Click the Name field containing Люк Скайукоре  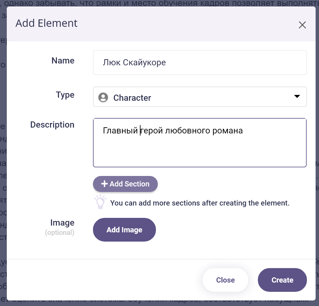pyautogui.click(x=200, y=62)
